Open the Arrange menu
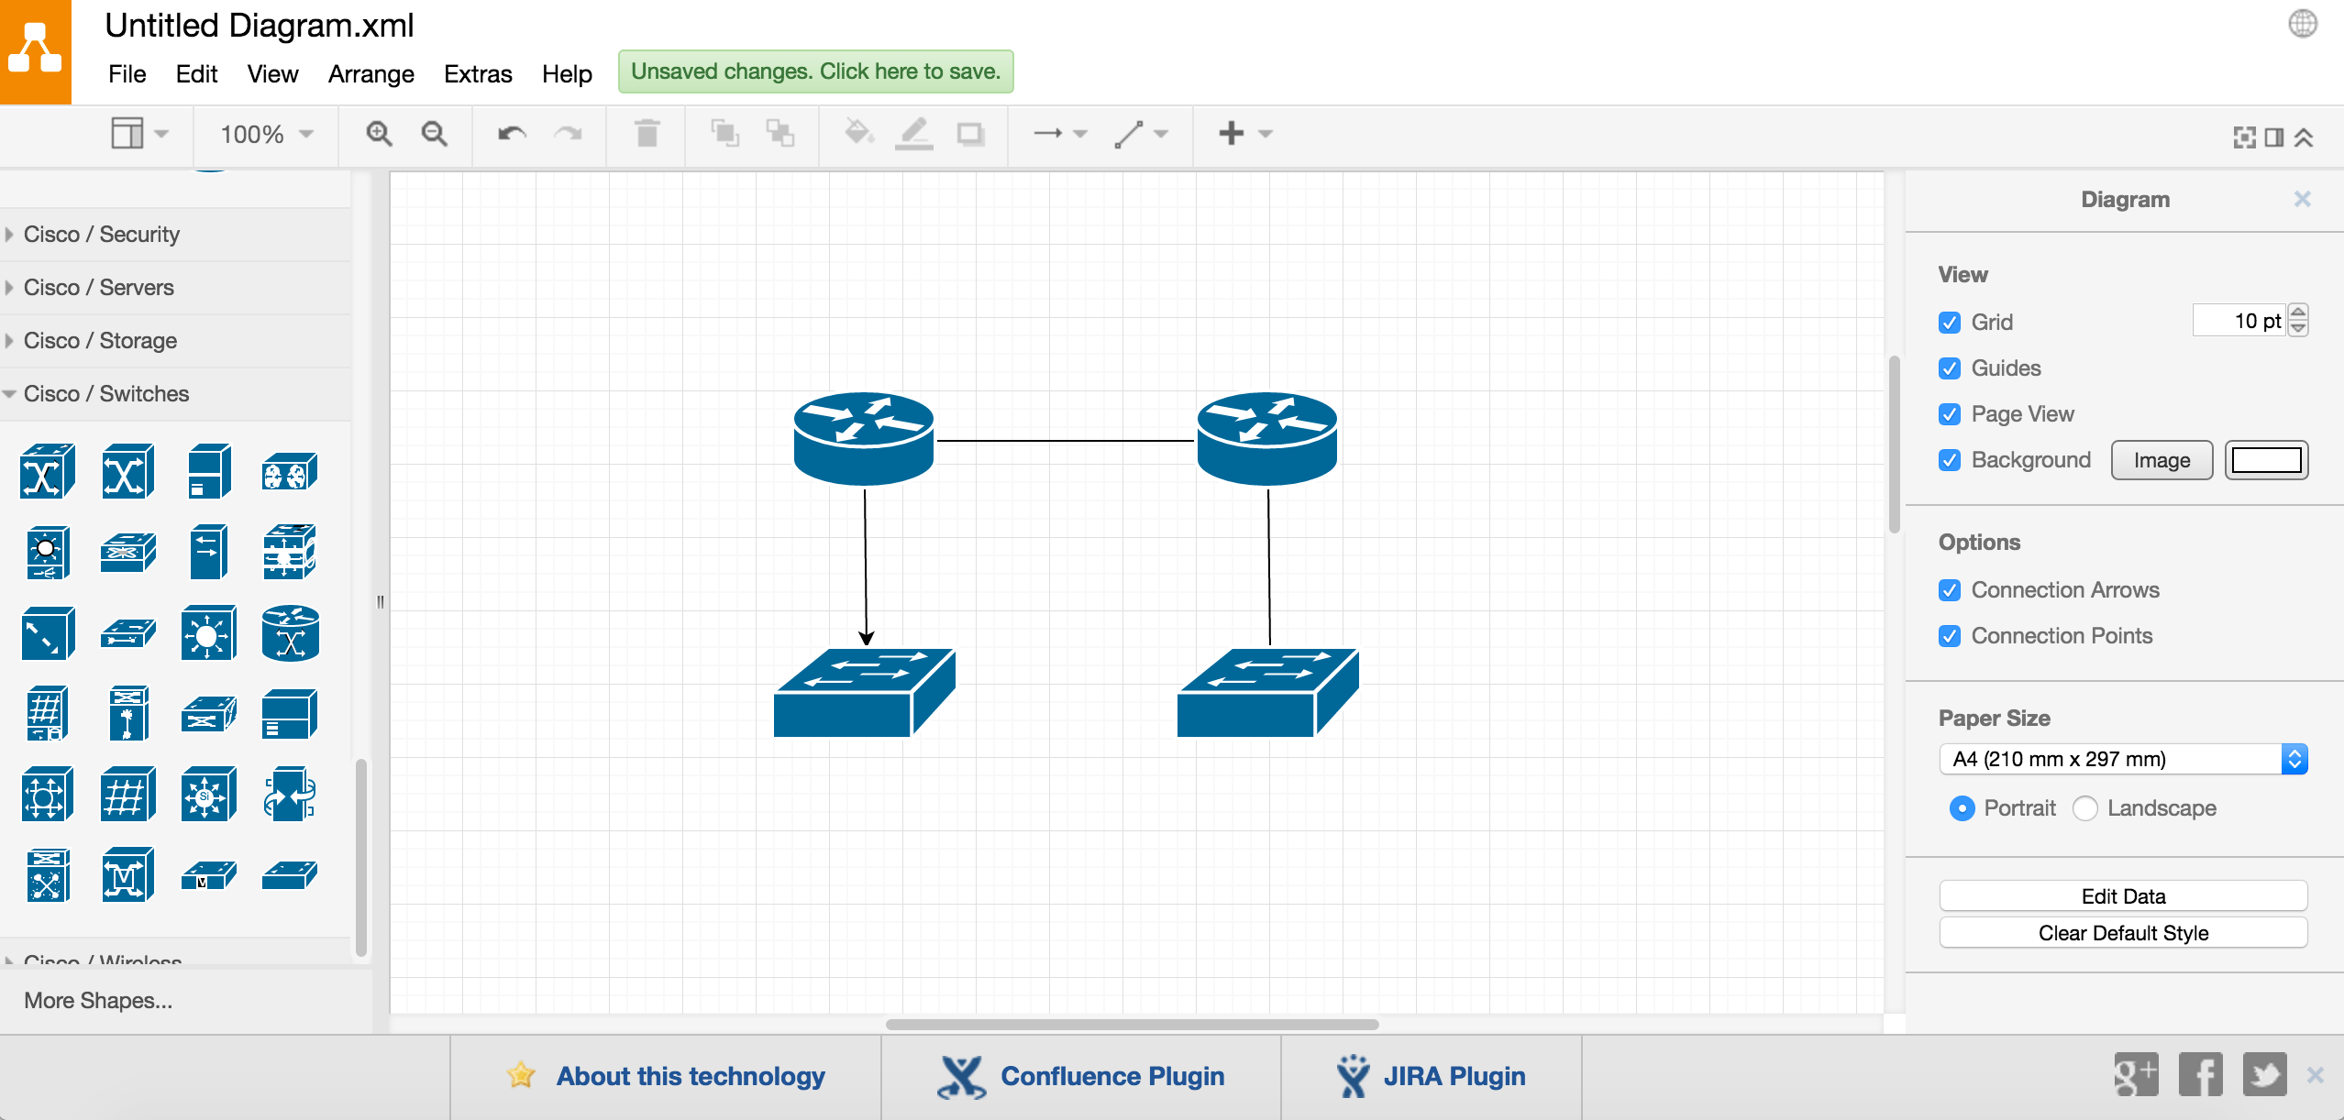This screenshot has width=2344, height=1120. point(370,73)
